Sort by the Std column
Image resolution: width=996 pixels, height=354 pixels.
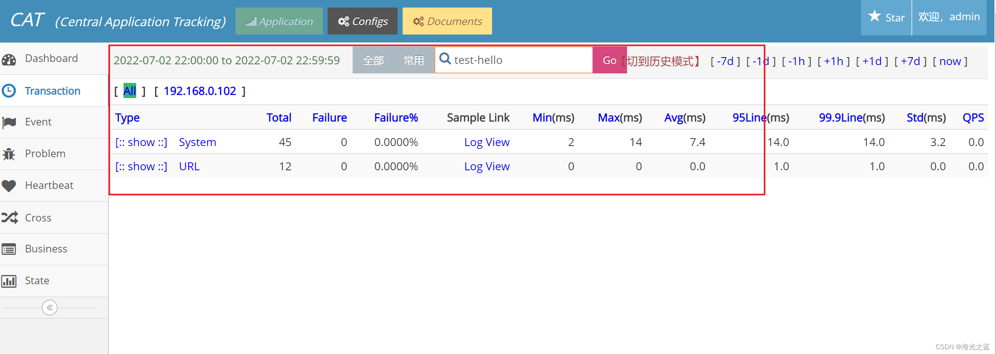pos(915,117)
